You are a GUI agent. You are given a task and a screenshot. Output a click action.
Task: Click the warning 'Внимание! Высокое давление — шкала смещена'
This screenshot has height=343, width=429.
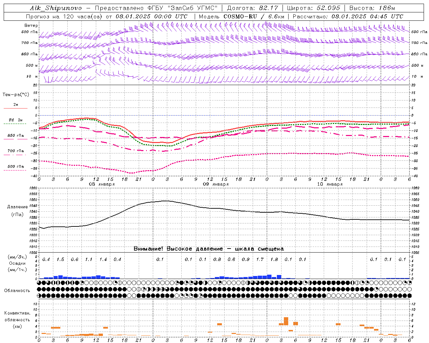click(x=208, y=249)
